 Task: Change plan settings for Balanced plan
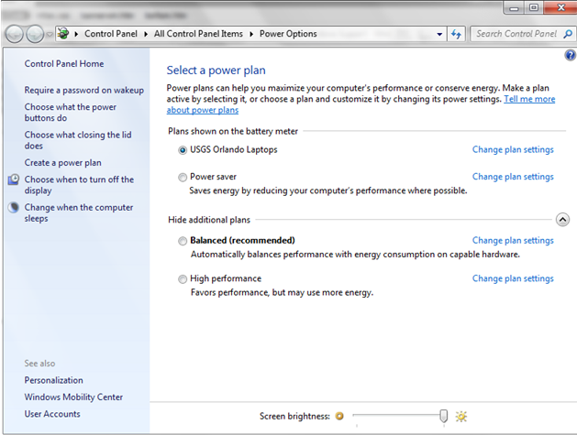click(513, 240)
